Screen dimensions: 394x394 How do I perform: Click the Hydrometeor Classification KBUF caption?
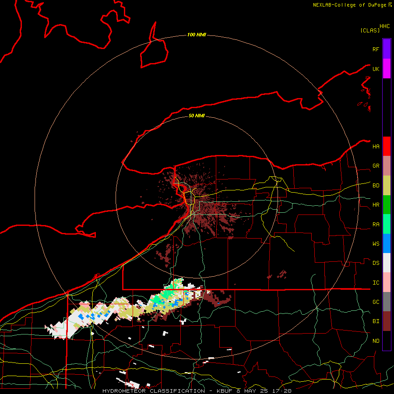pyautogui.click(x=197, y=391)
